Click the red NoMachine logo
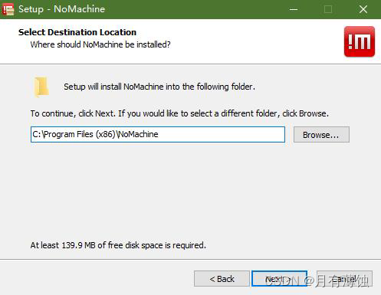Screen dimensions: 381x295 tap(360, 41)
